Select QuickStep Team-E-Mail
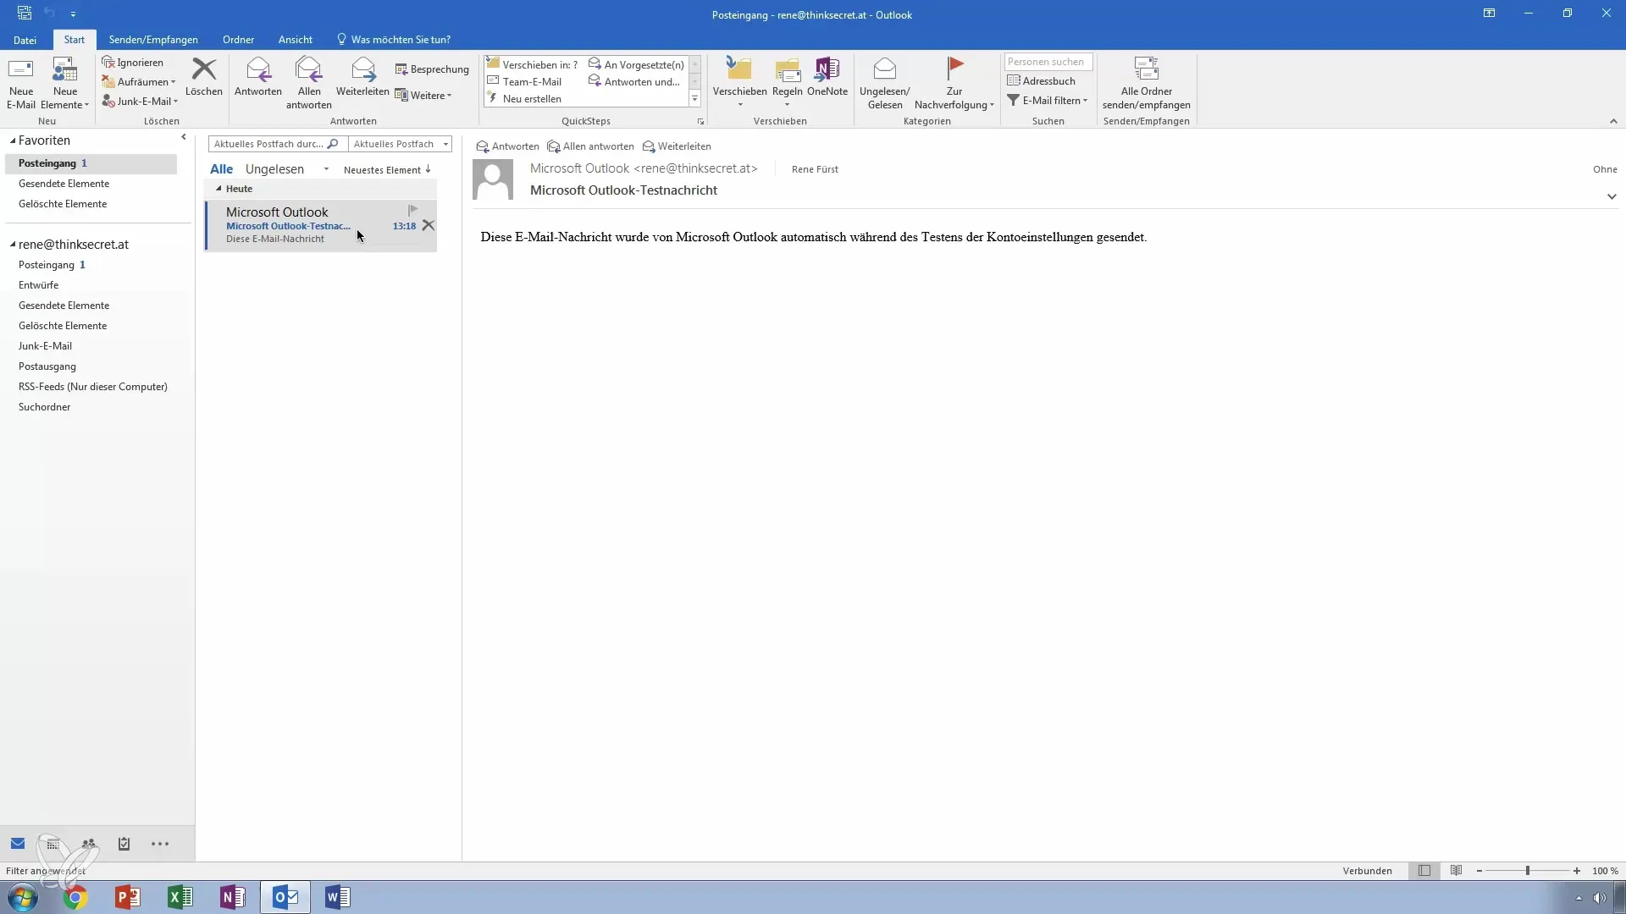Viewport: 1626px width, 914px height. click(x=525, y=81)
